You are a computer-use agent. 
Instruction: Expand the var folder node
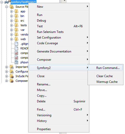point(11,30)
